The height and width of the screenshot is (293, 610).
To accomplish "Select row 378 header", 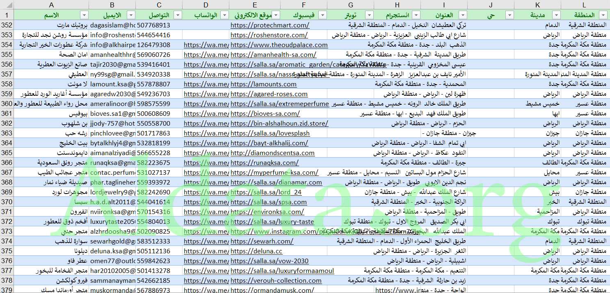I will [7, 280].
